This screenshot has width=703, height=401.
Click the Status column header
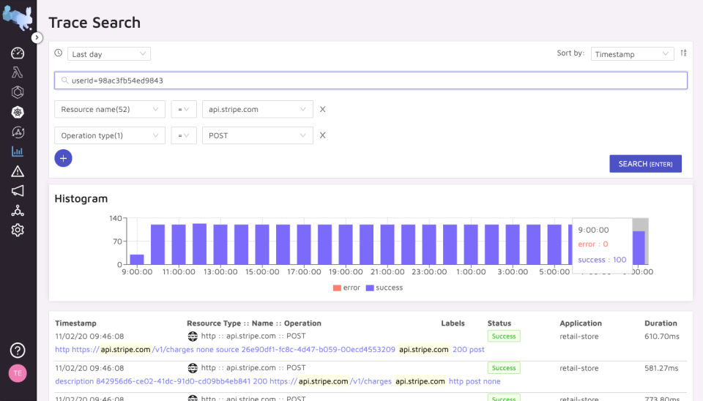coord(499,323)
